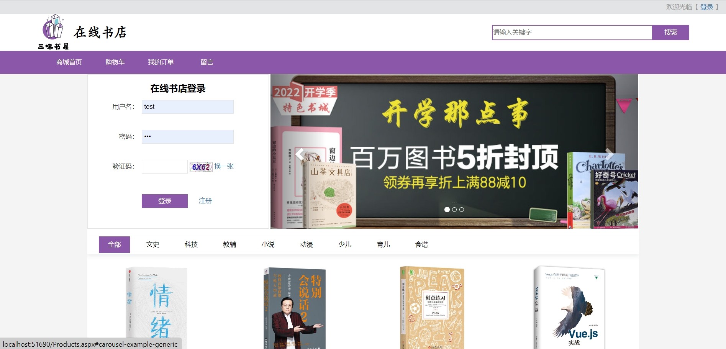Click 登录 link in top bar
Screen dimensions: 726x349
click(x=706, y=7)
